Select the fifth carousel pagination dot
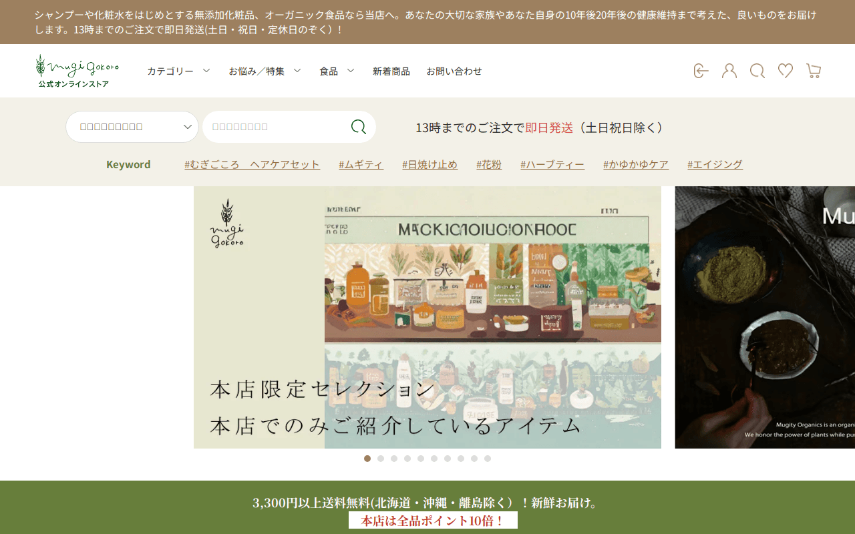Image resolution: width=855 pixels, height=534 pixels. [x=421, y=459]
